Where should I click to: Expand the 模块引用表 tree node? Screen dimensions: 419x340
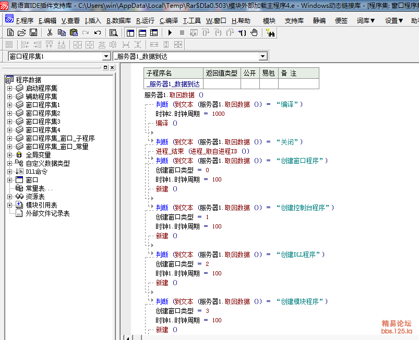click(x=9, y=205)
